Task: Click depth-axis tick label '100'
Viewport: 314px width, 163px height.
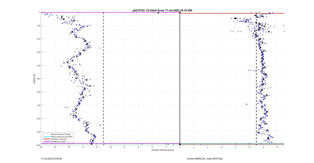Action: (x=38, y=26)
